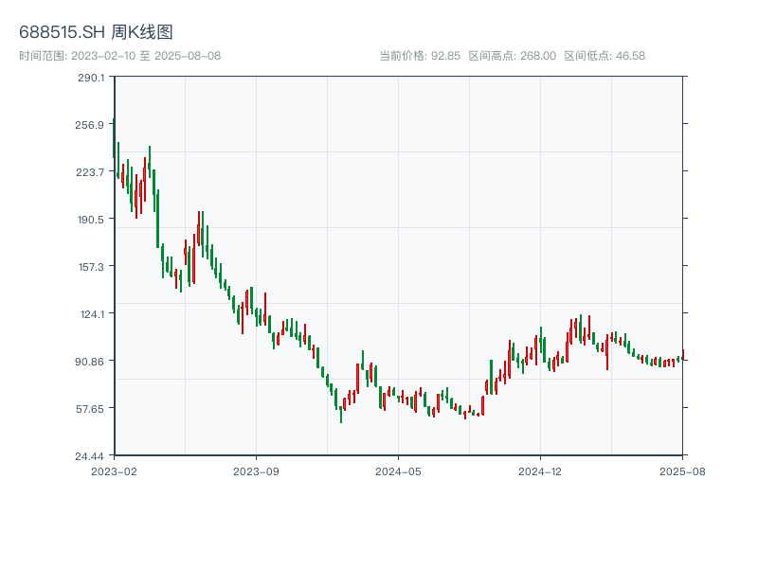Click the 2025-08 x-axis date label

pos(682,470)
